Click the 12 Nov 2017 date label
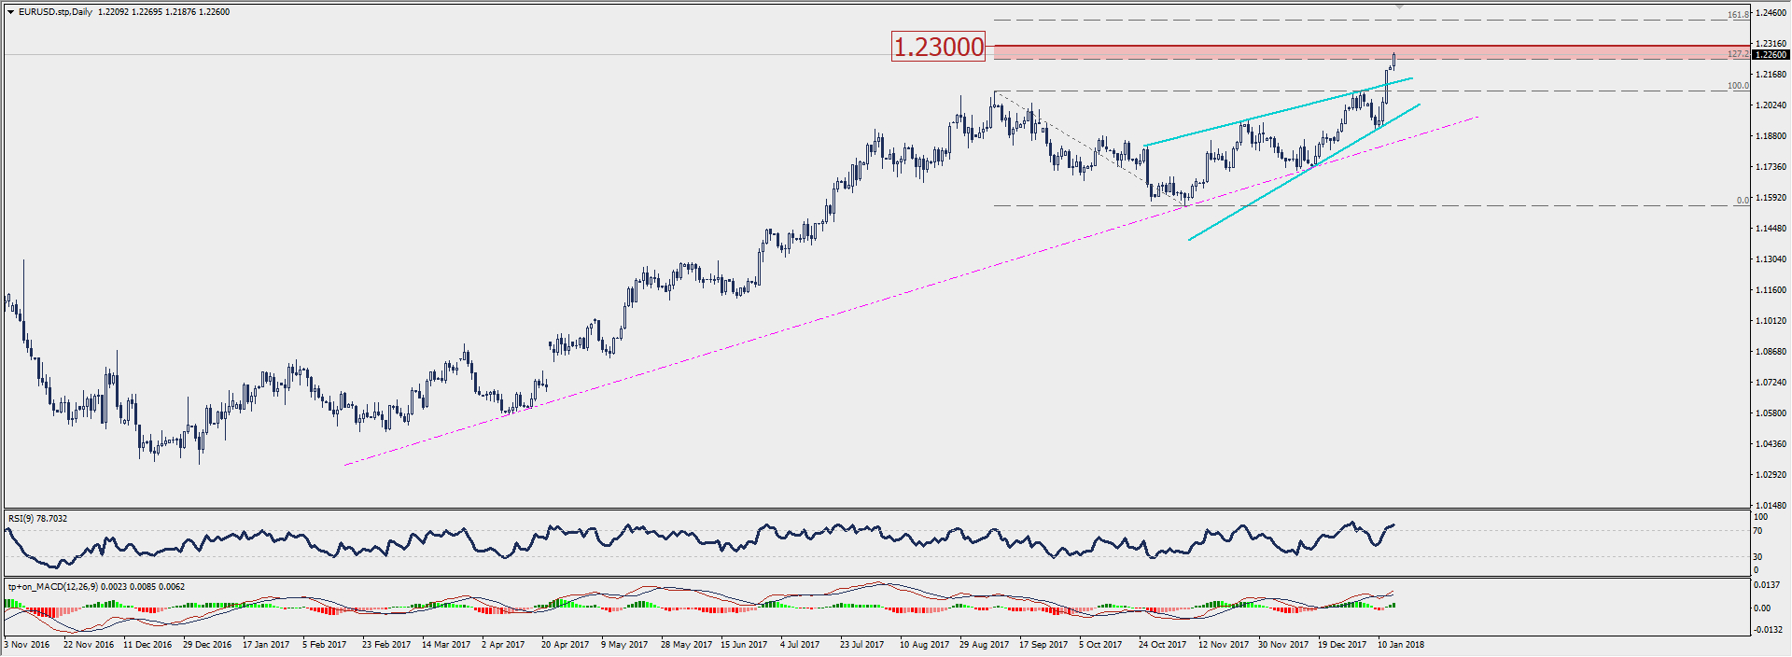 click(1223, 645)
